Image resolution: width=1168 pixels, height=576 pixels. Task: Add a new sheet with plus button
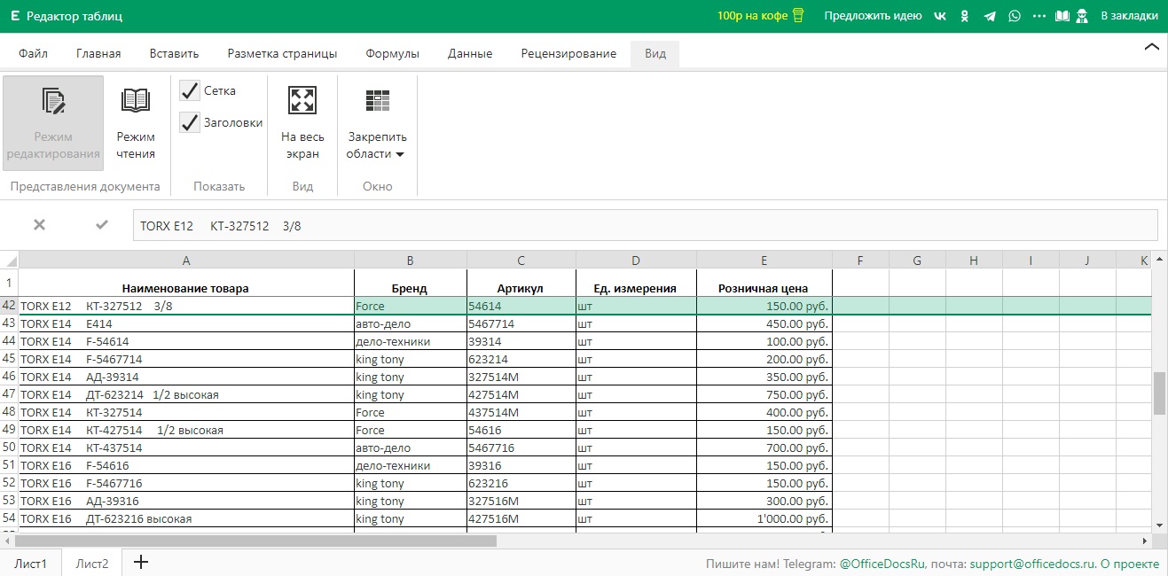point(140,563)
